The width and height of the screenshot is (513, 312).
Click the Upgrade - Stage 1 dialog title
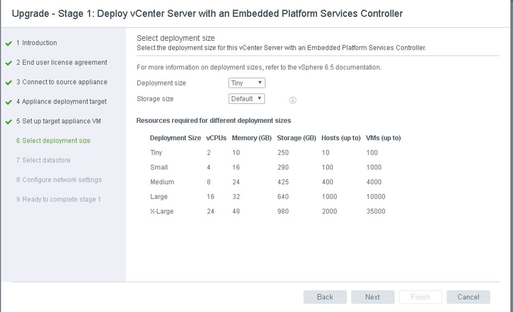208,14
